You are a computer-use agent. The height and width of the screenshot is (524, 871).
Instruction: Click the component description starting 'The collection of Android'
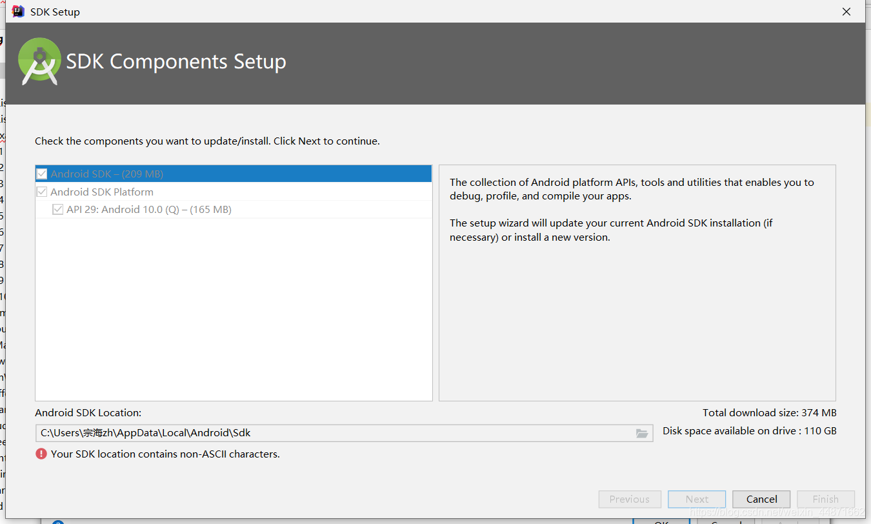pos(632,189)
